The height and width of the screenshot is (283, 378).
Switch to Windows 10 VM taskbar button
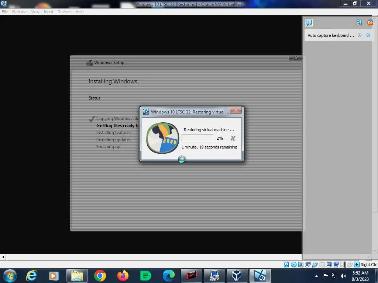[260, 276]
